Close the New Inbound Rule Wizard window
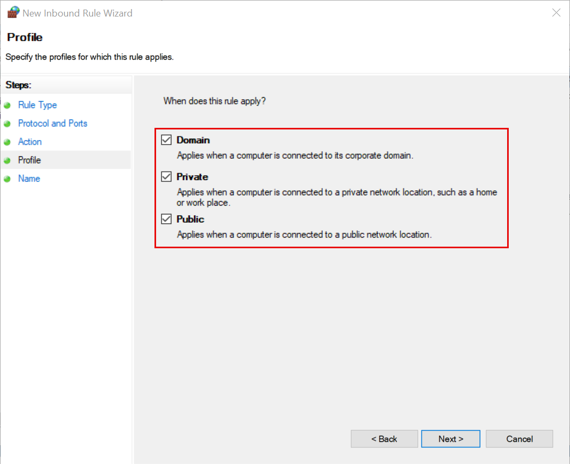The width and height of the screenshot is (570, 464). coord(556,13)
